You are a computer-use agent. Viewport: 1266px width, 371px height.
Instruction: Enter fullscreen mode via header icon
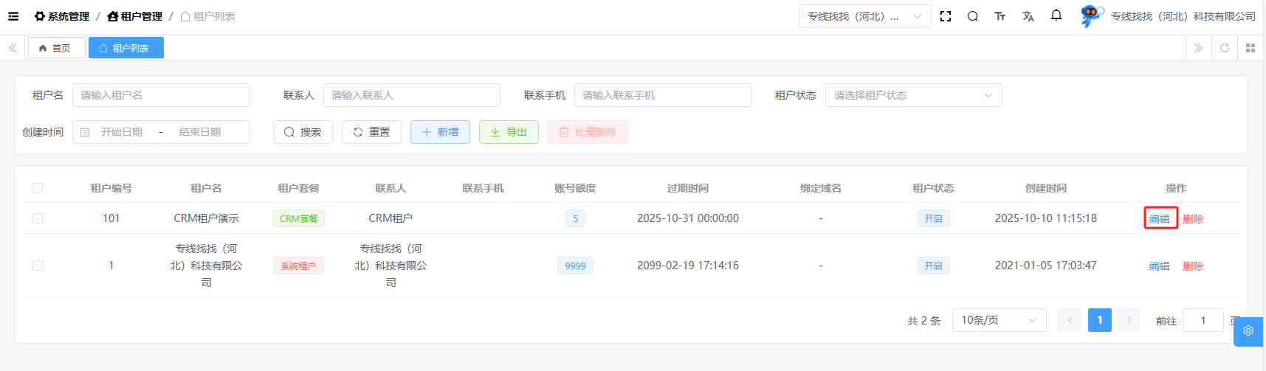[946, 16]
